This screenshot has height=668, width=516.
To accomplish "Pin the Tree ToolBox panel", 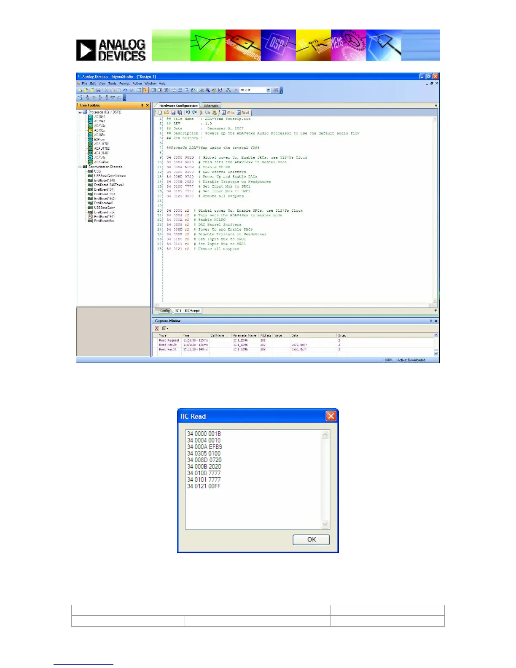I will 142,105.
